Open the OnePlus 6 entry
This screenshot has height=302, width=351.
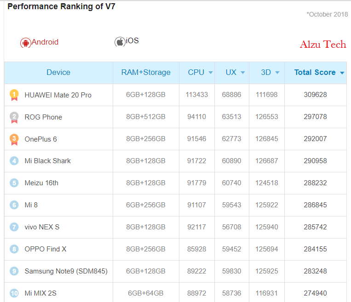tap(41, 139)
